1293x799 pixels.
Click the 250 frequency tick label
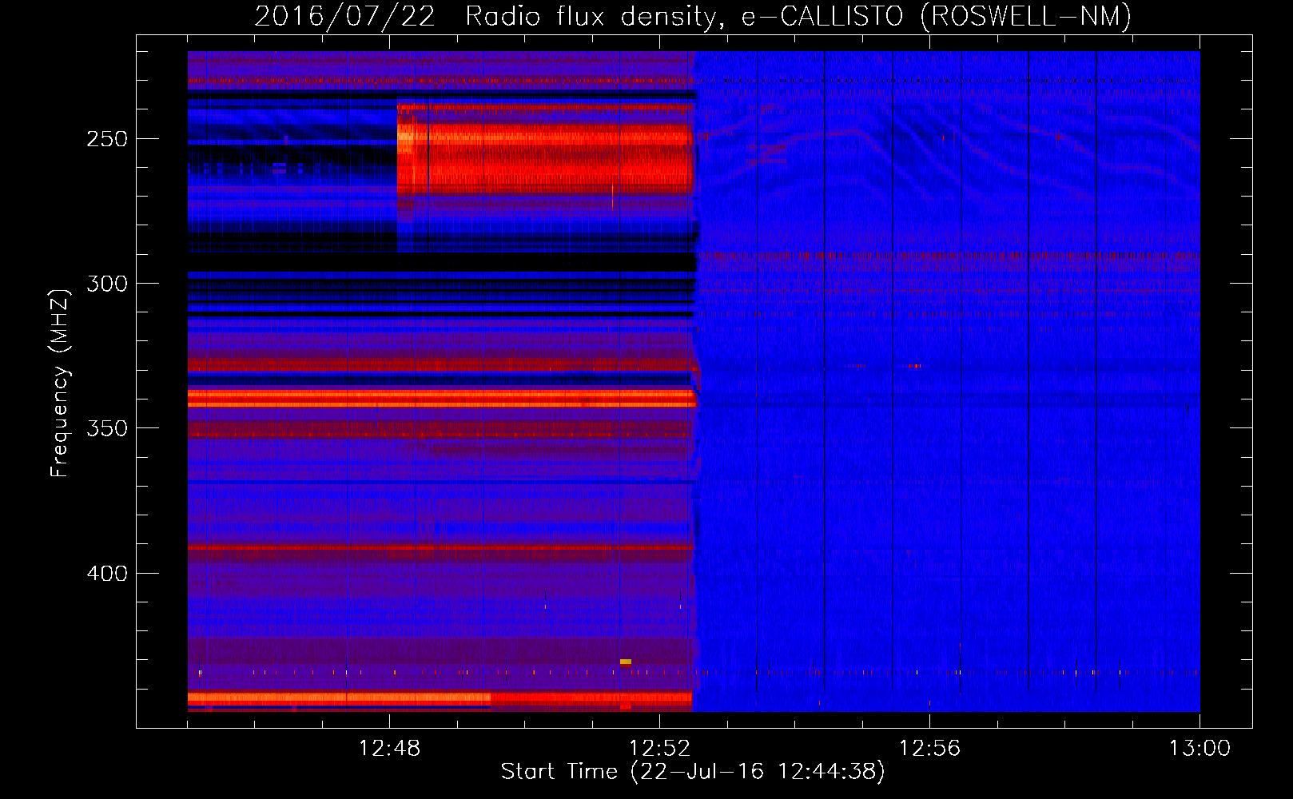tap(107, 139)
